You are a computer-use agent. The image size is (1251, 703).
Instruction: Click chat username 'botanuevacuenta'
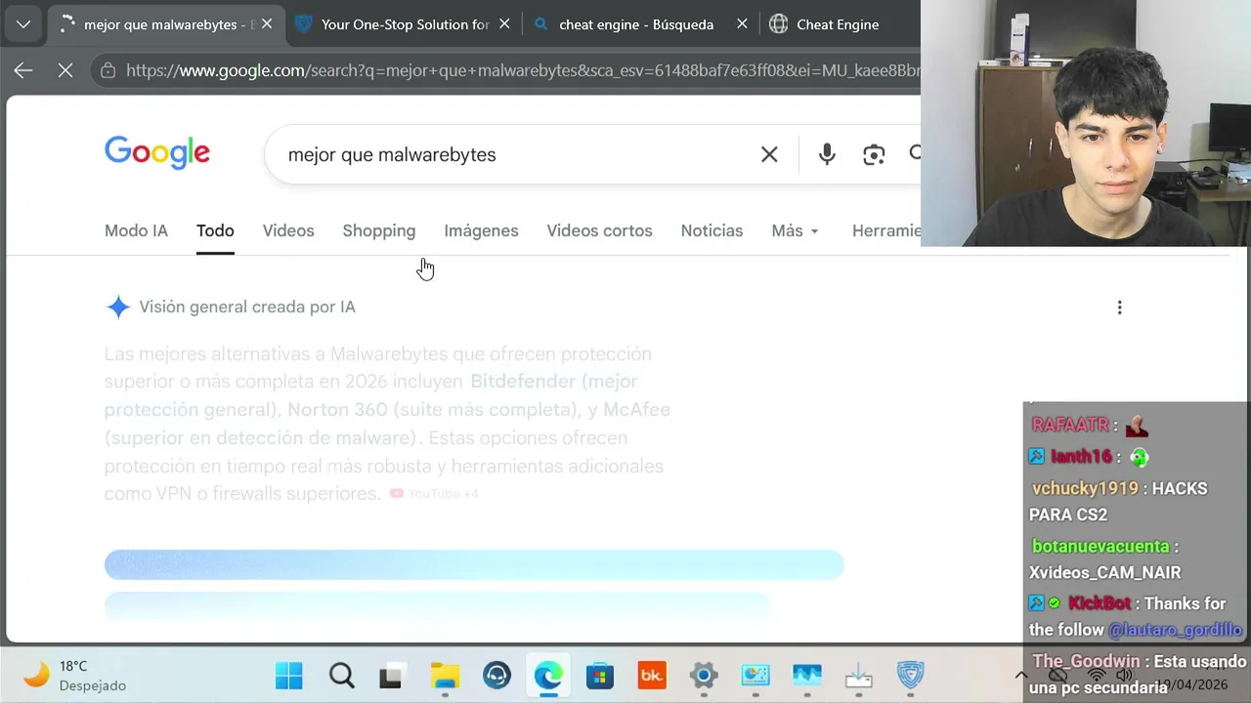tap(1100, 547)
